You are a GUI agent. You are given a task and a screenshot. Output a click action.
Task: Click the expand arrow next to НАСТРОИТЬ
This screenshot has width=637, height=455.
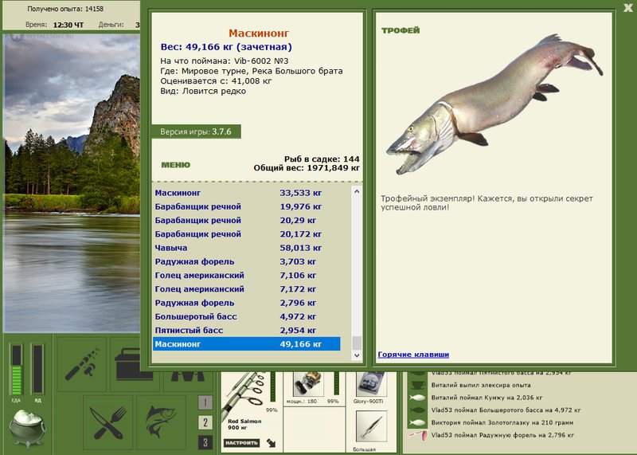point(271,443)
